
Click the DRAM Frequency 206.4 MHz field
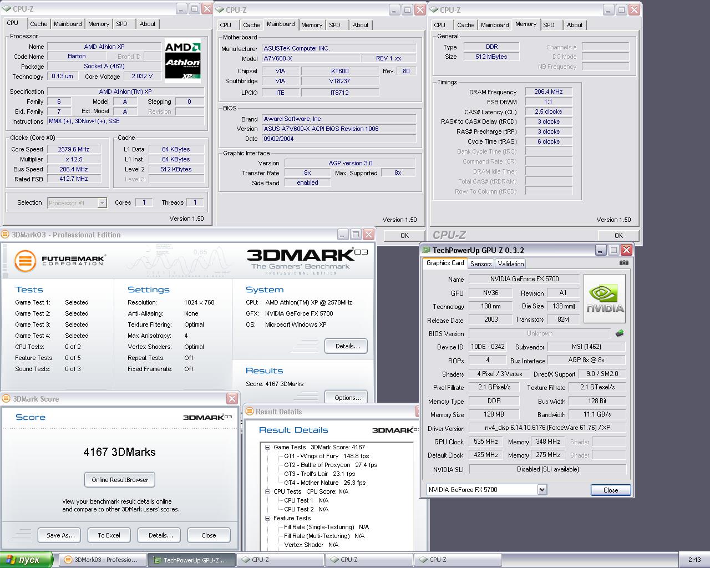click(x=549, y=92)
